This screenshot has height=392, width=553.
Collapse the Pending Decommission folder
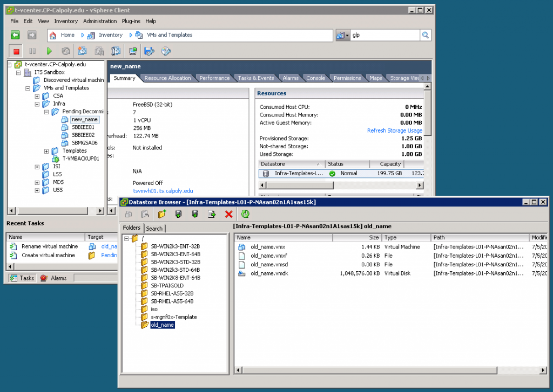[x=46, y=112]
